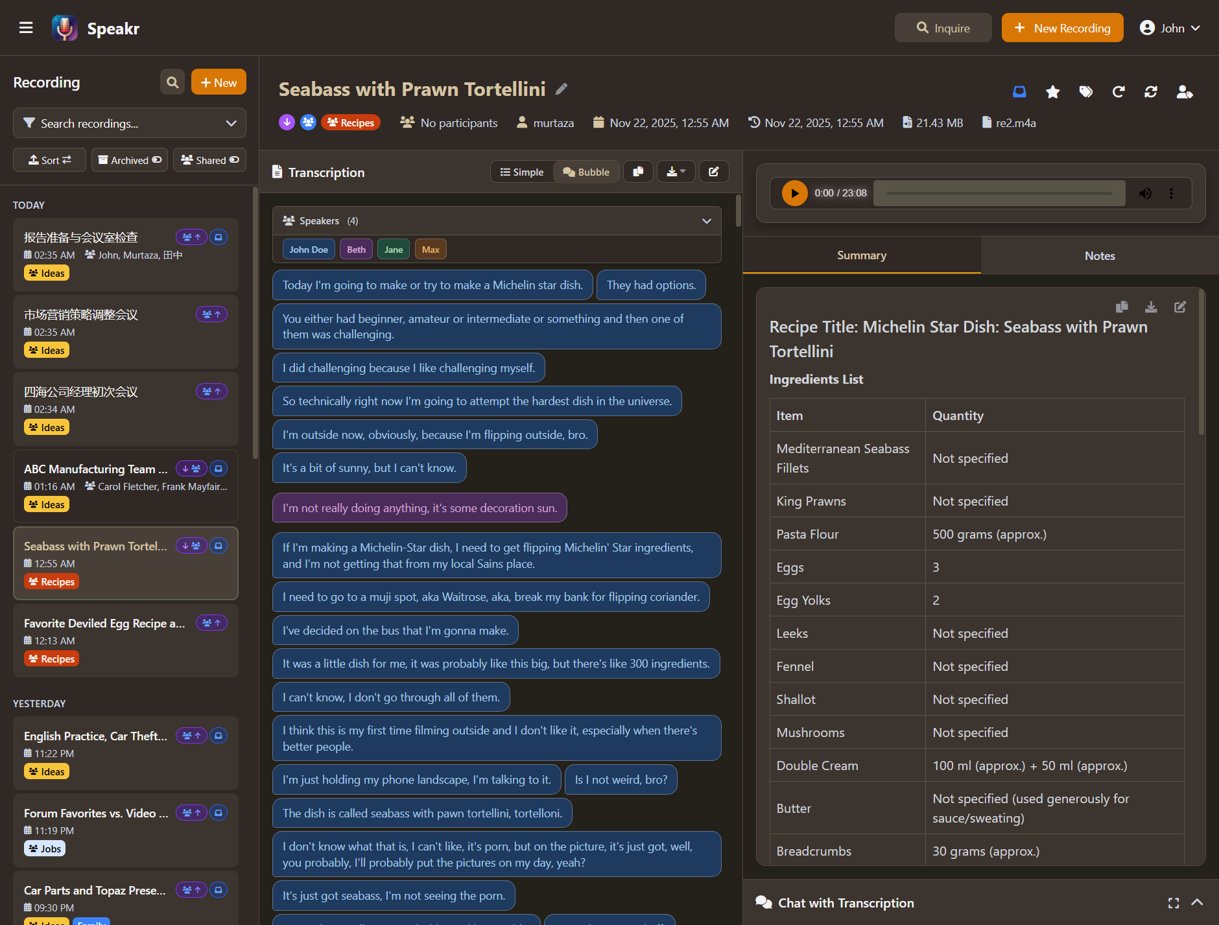
Task: Switch transcription view to Simple mode
Action: click(521, 172)
